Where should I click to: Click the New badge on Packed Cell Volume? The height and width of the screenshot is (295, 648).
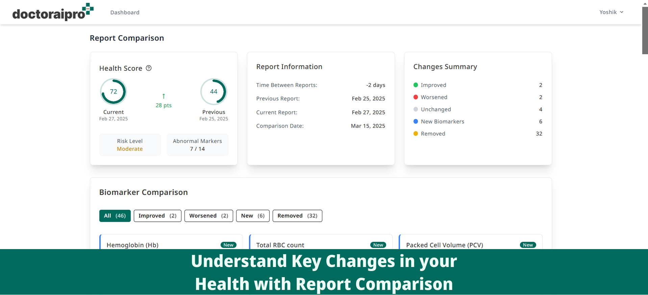click(x=528, y=245)
